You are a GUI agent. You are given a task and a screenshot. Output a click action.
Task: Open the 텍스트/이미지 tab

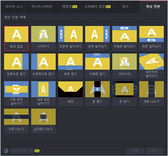tap(42, 6)
